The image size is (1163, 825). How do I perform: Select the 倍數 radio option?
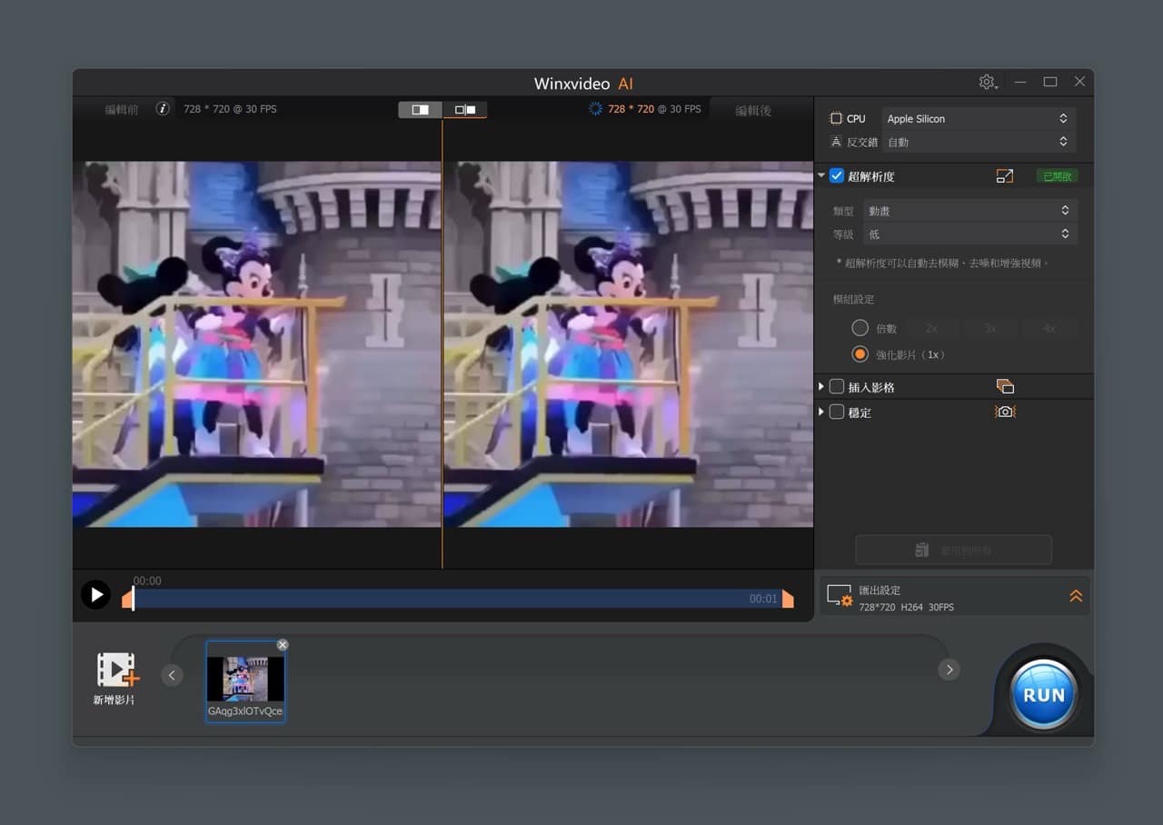[860, 328]
